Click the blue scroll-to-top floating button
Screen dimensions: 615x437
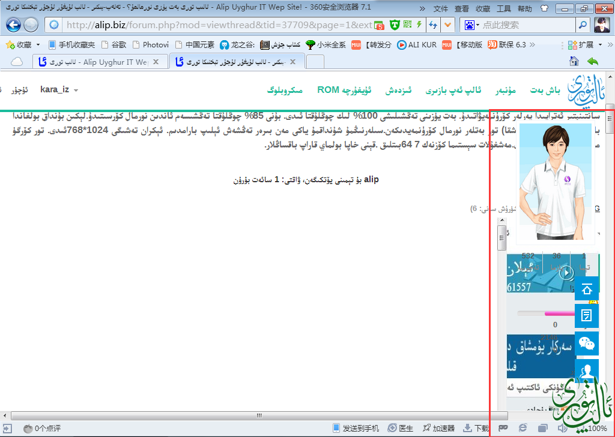(x=586, y=288)
